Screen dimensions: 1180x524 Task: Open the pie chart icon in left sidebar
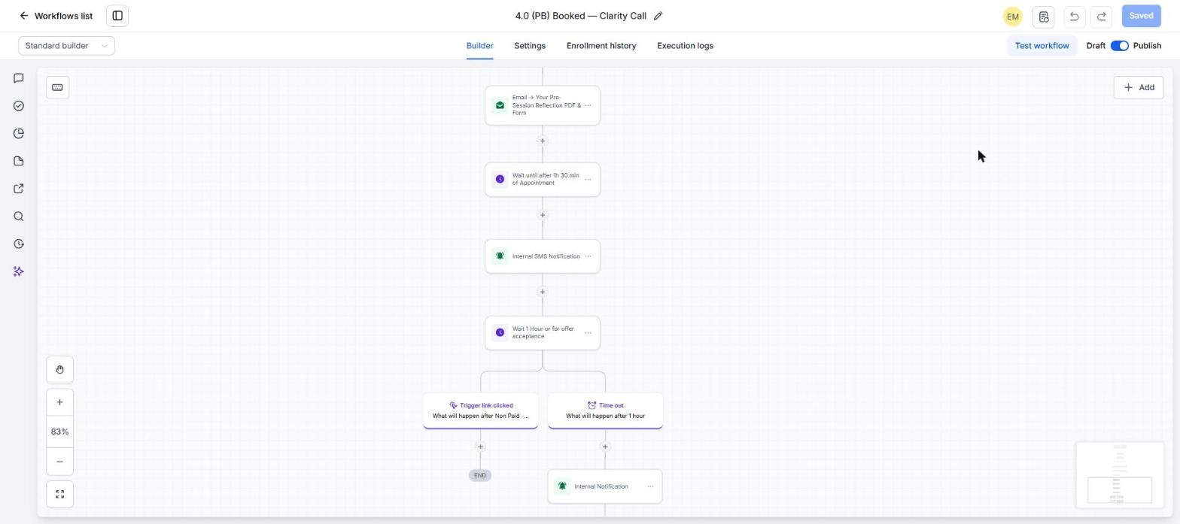tap(19, 134)
